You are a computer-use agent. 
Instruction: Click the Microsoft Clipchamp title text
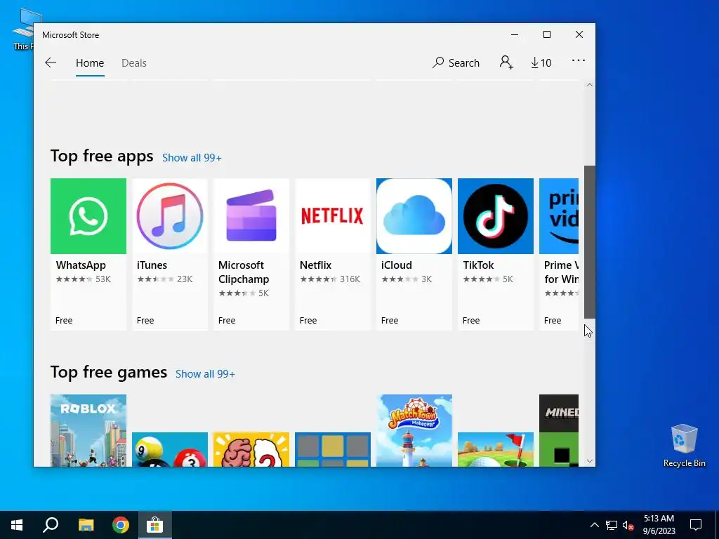pyautogui.click(x=244, y=272)
